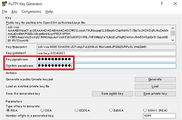Click the Generate button
The image size is (182, 120).
click(155, 79)
